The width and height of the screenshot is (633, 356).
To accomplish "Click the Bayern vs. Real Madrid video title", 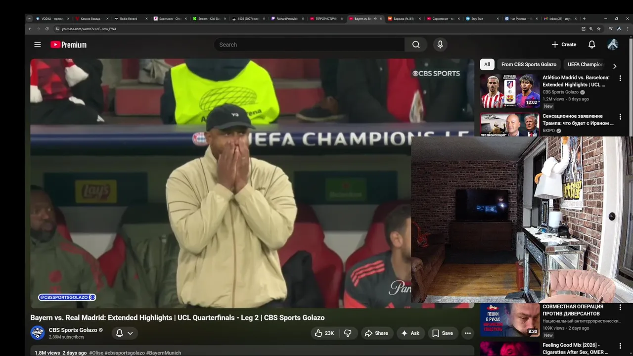I will coord(178,317).
